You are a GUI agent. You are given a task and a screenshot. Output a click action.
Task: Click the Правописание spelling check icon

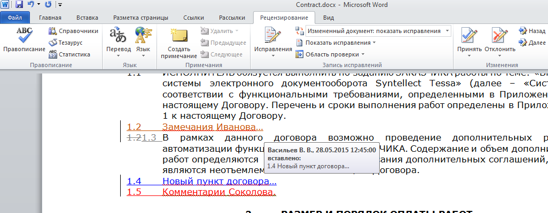(24, 36)
